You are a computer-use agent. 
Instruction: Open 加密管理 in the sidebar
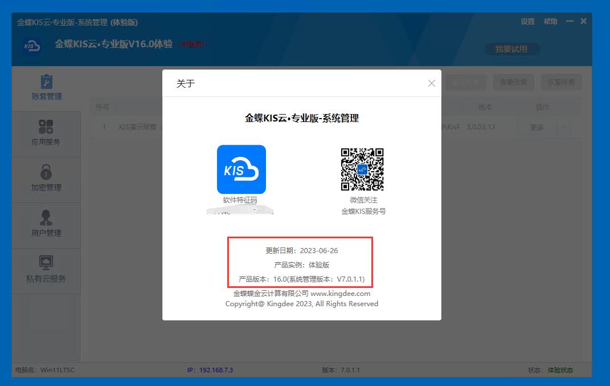pos(46,179)
